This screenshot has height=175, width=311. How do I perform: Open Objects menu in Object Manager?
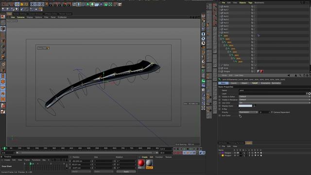tap(242, 3)
